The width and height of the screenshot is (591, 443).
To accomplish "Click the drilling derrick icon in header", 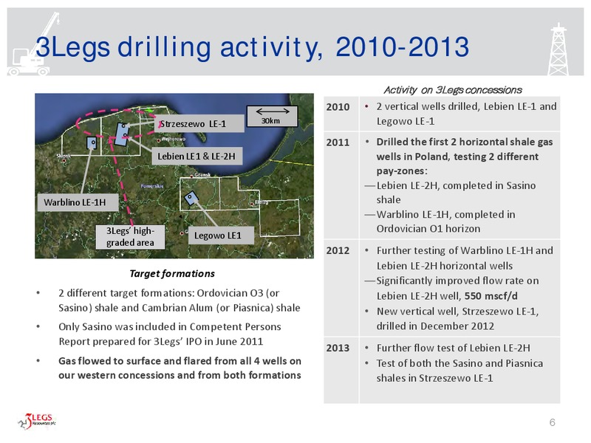I will click(558, 49).
